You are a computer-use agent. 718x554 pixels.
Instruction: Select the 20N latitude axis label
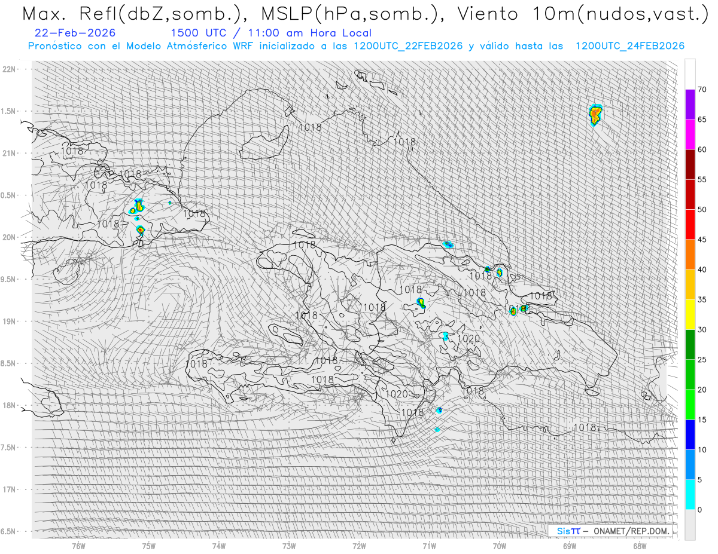(x=9, y=237)
